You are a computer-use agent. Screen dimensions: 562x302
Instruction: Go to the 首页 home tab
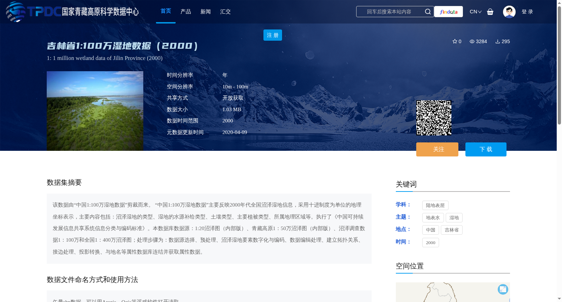(x=166, y=11)
